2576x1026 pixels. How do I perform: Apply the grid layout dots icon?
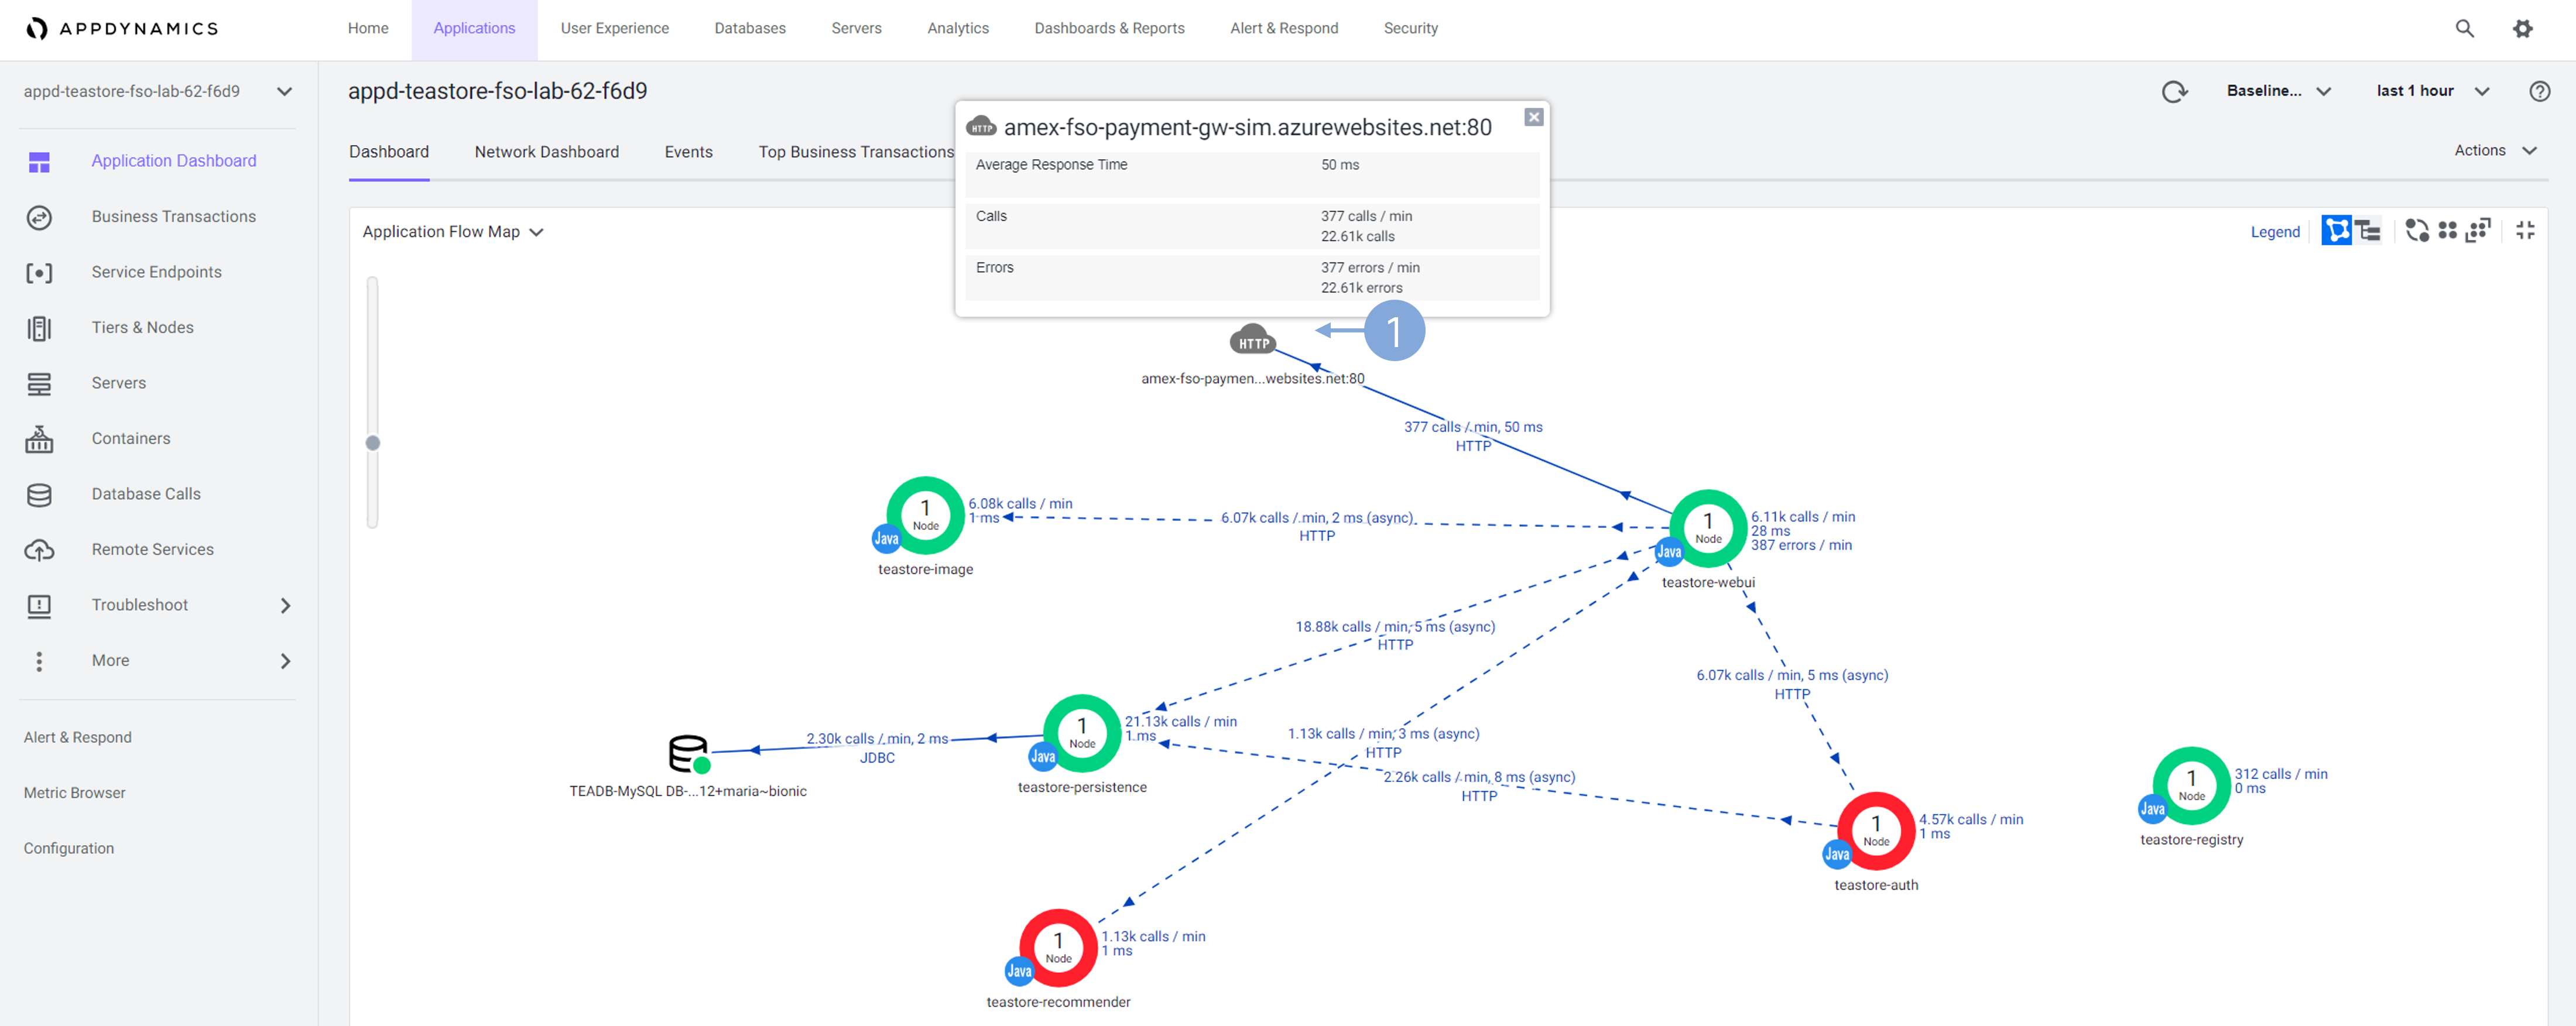click(x=2447, y=231)
